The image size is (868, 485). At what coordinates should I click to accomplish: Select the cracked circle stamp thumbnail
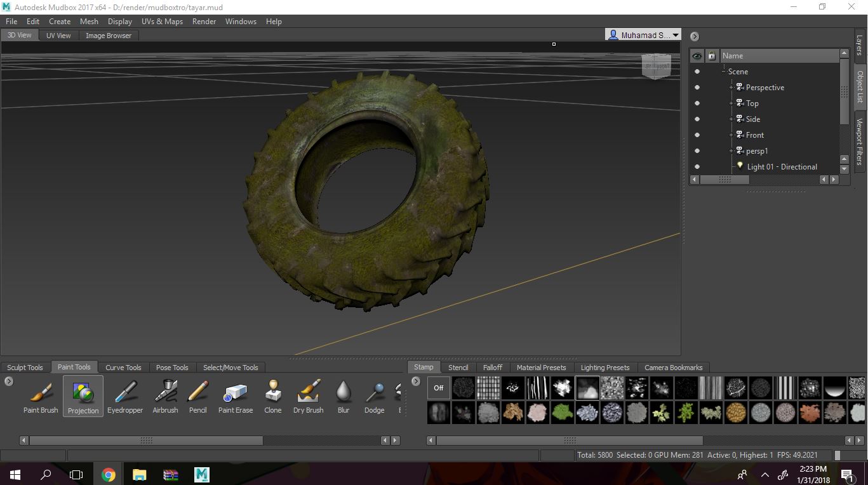click(x=736, y=388)
